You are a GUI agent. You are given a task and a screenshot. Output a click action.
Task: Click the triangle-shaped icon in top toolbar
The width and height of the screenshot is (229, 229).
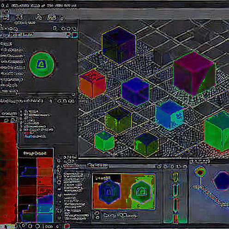click(38, 17)
